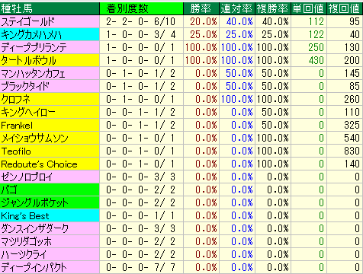This screenshot has width=363, height=274.
Task: Click Frankel 複回値 value 325
Action: 352,125
